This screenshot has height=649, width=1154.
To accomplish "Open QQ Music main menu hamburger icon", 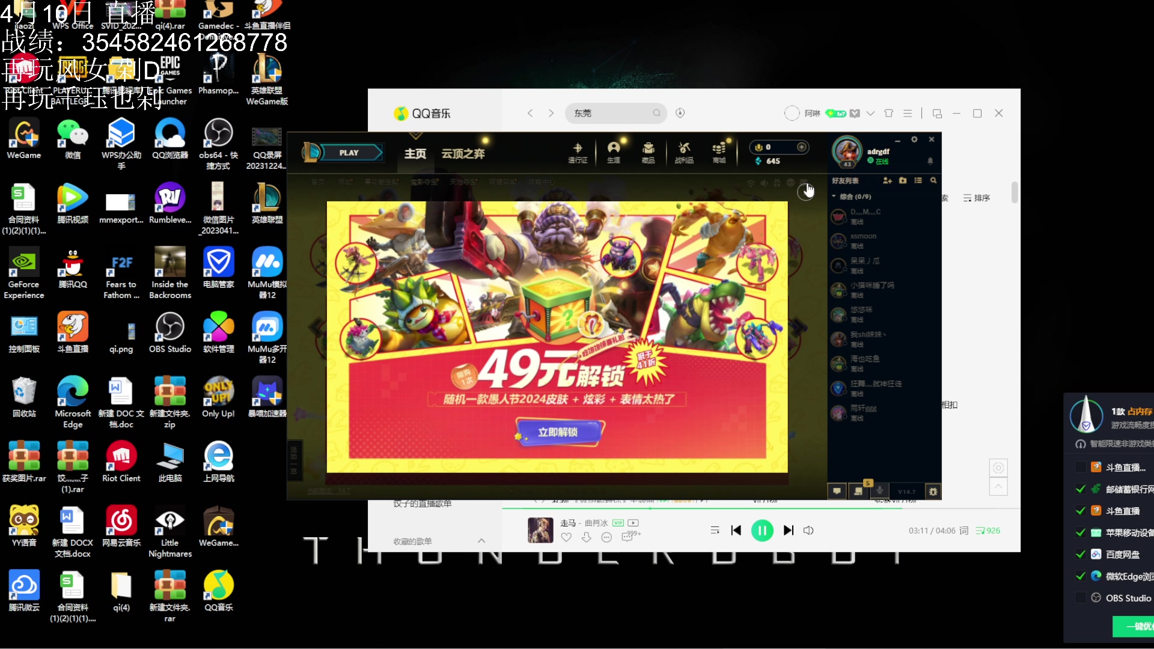I will coord(908,113).
